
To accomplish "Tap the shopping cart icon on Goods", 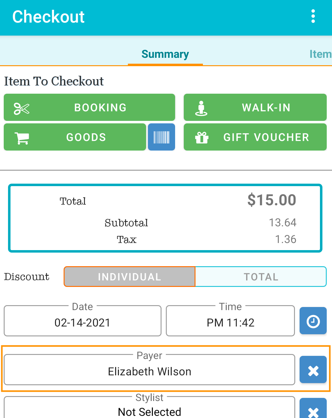I will coord(22,138).
